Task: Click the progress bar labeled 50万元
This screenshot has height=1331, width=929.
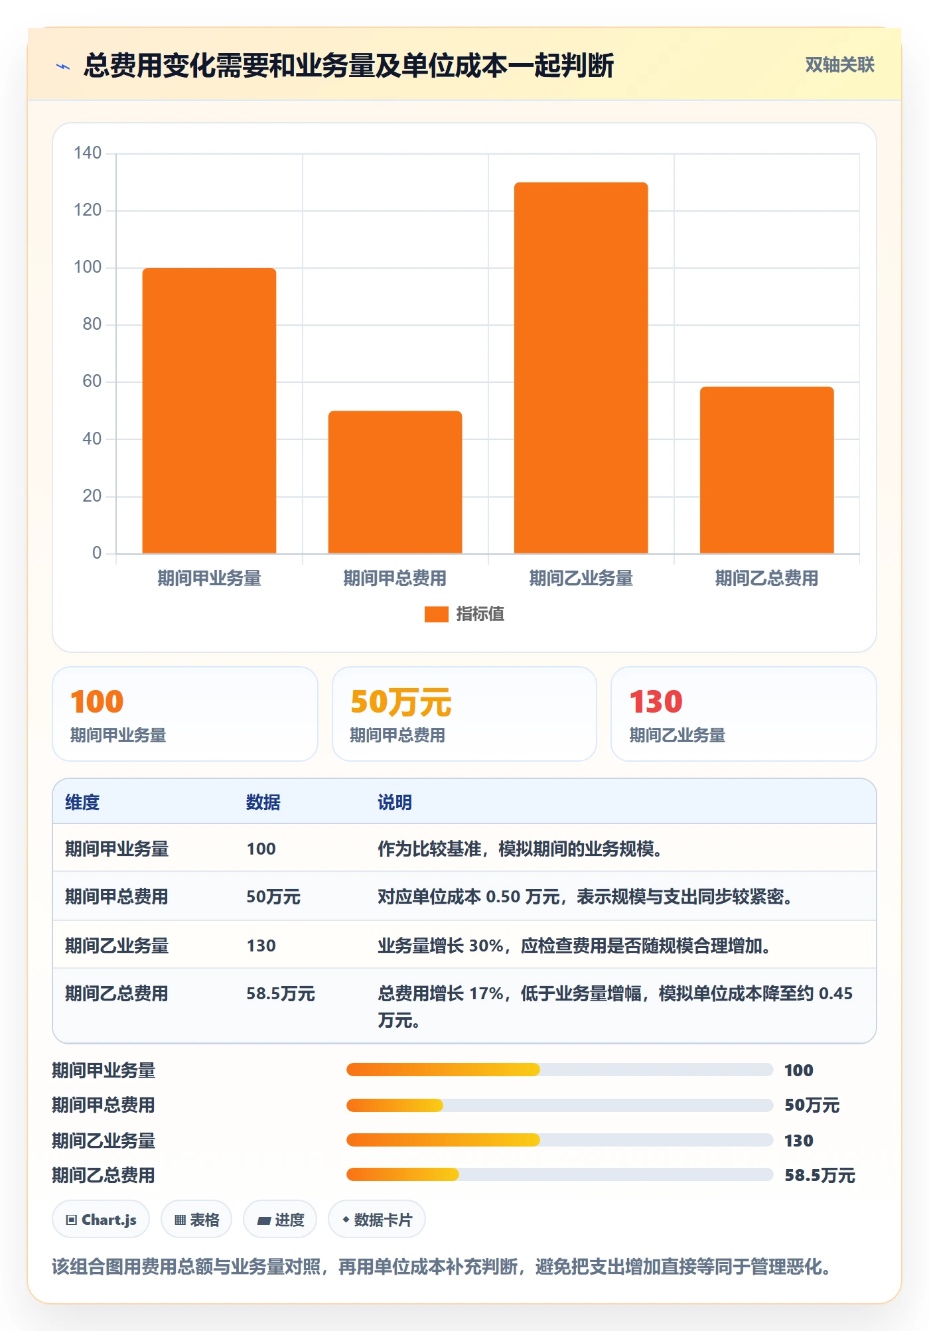Action: click(559, 1105)
